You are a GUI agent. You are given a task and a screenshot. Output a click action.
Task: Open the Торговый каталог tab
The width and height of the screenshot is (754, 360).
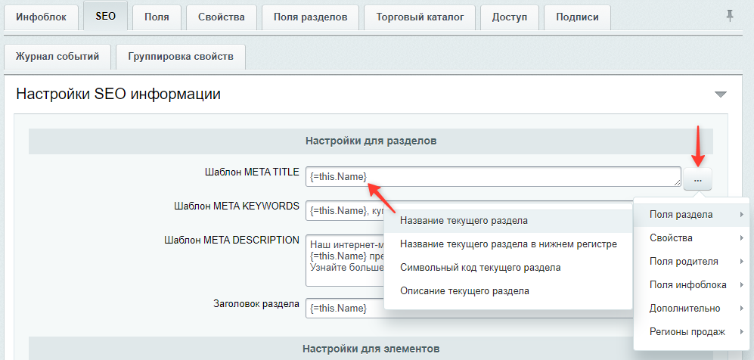pos(420,18)
